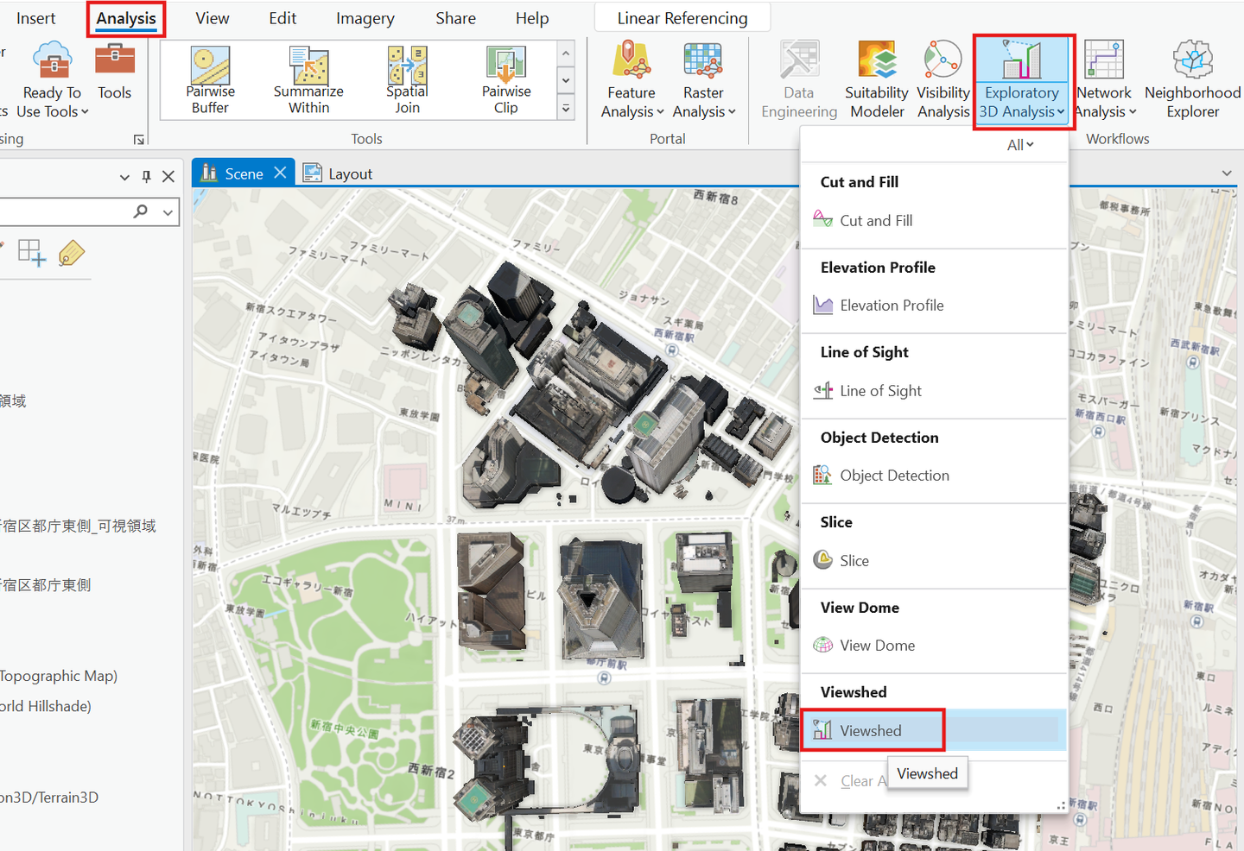This screenshot has height=851, width=1244.
Task: Select the World Hillshade layer
Action: pos(46,706)
